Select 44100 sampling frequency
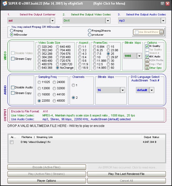Screen dimensions: 172x186 (54, 95)
